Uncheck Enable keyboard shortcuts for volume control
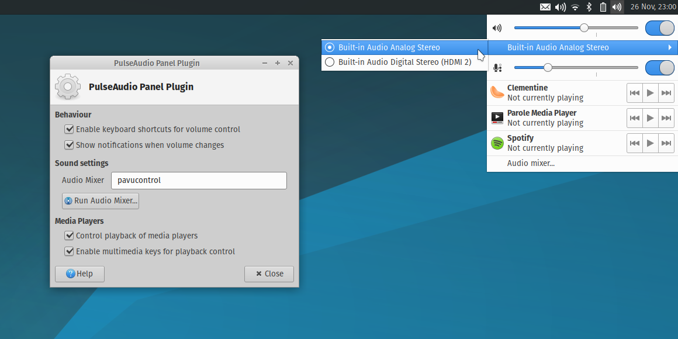Image resolution: width=678 pixels, height=339 pixels. (69, 129)
